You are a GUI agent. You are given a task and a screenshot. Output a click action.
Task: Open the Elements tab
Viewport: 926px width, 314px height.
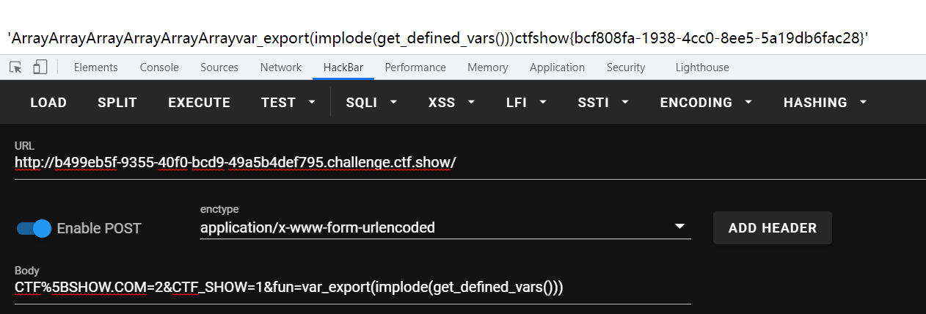coord(96,67)
